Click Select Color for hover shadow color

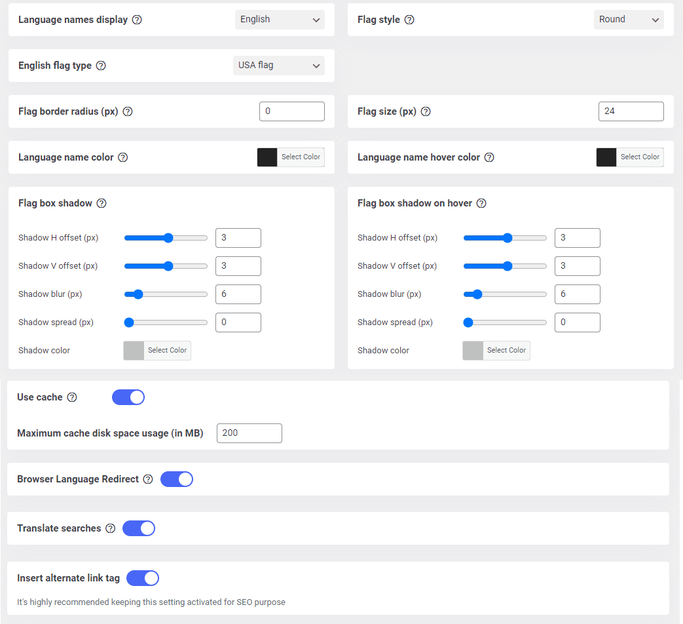[506, 350]
